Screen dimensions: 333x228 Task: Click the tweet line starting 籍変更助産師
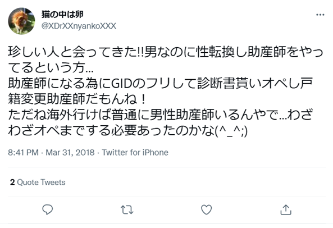tap(77, 99)
